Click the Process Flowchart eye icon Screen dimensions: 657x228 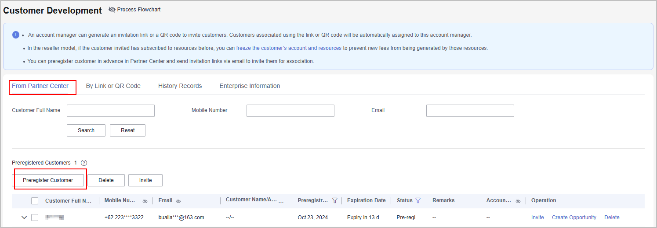112,10
